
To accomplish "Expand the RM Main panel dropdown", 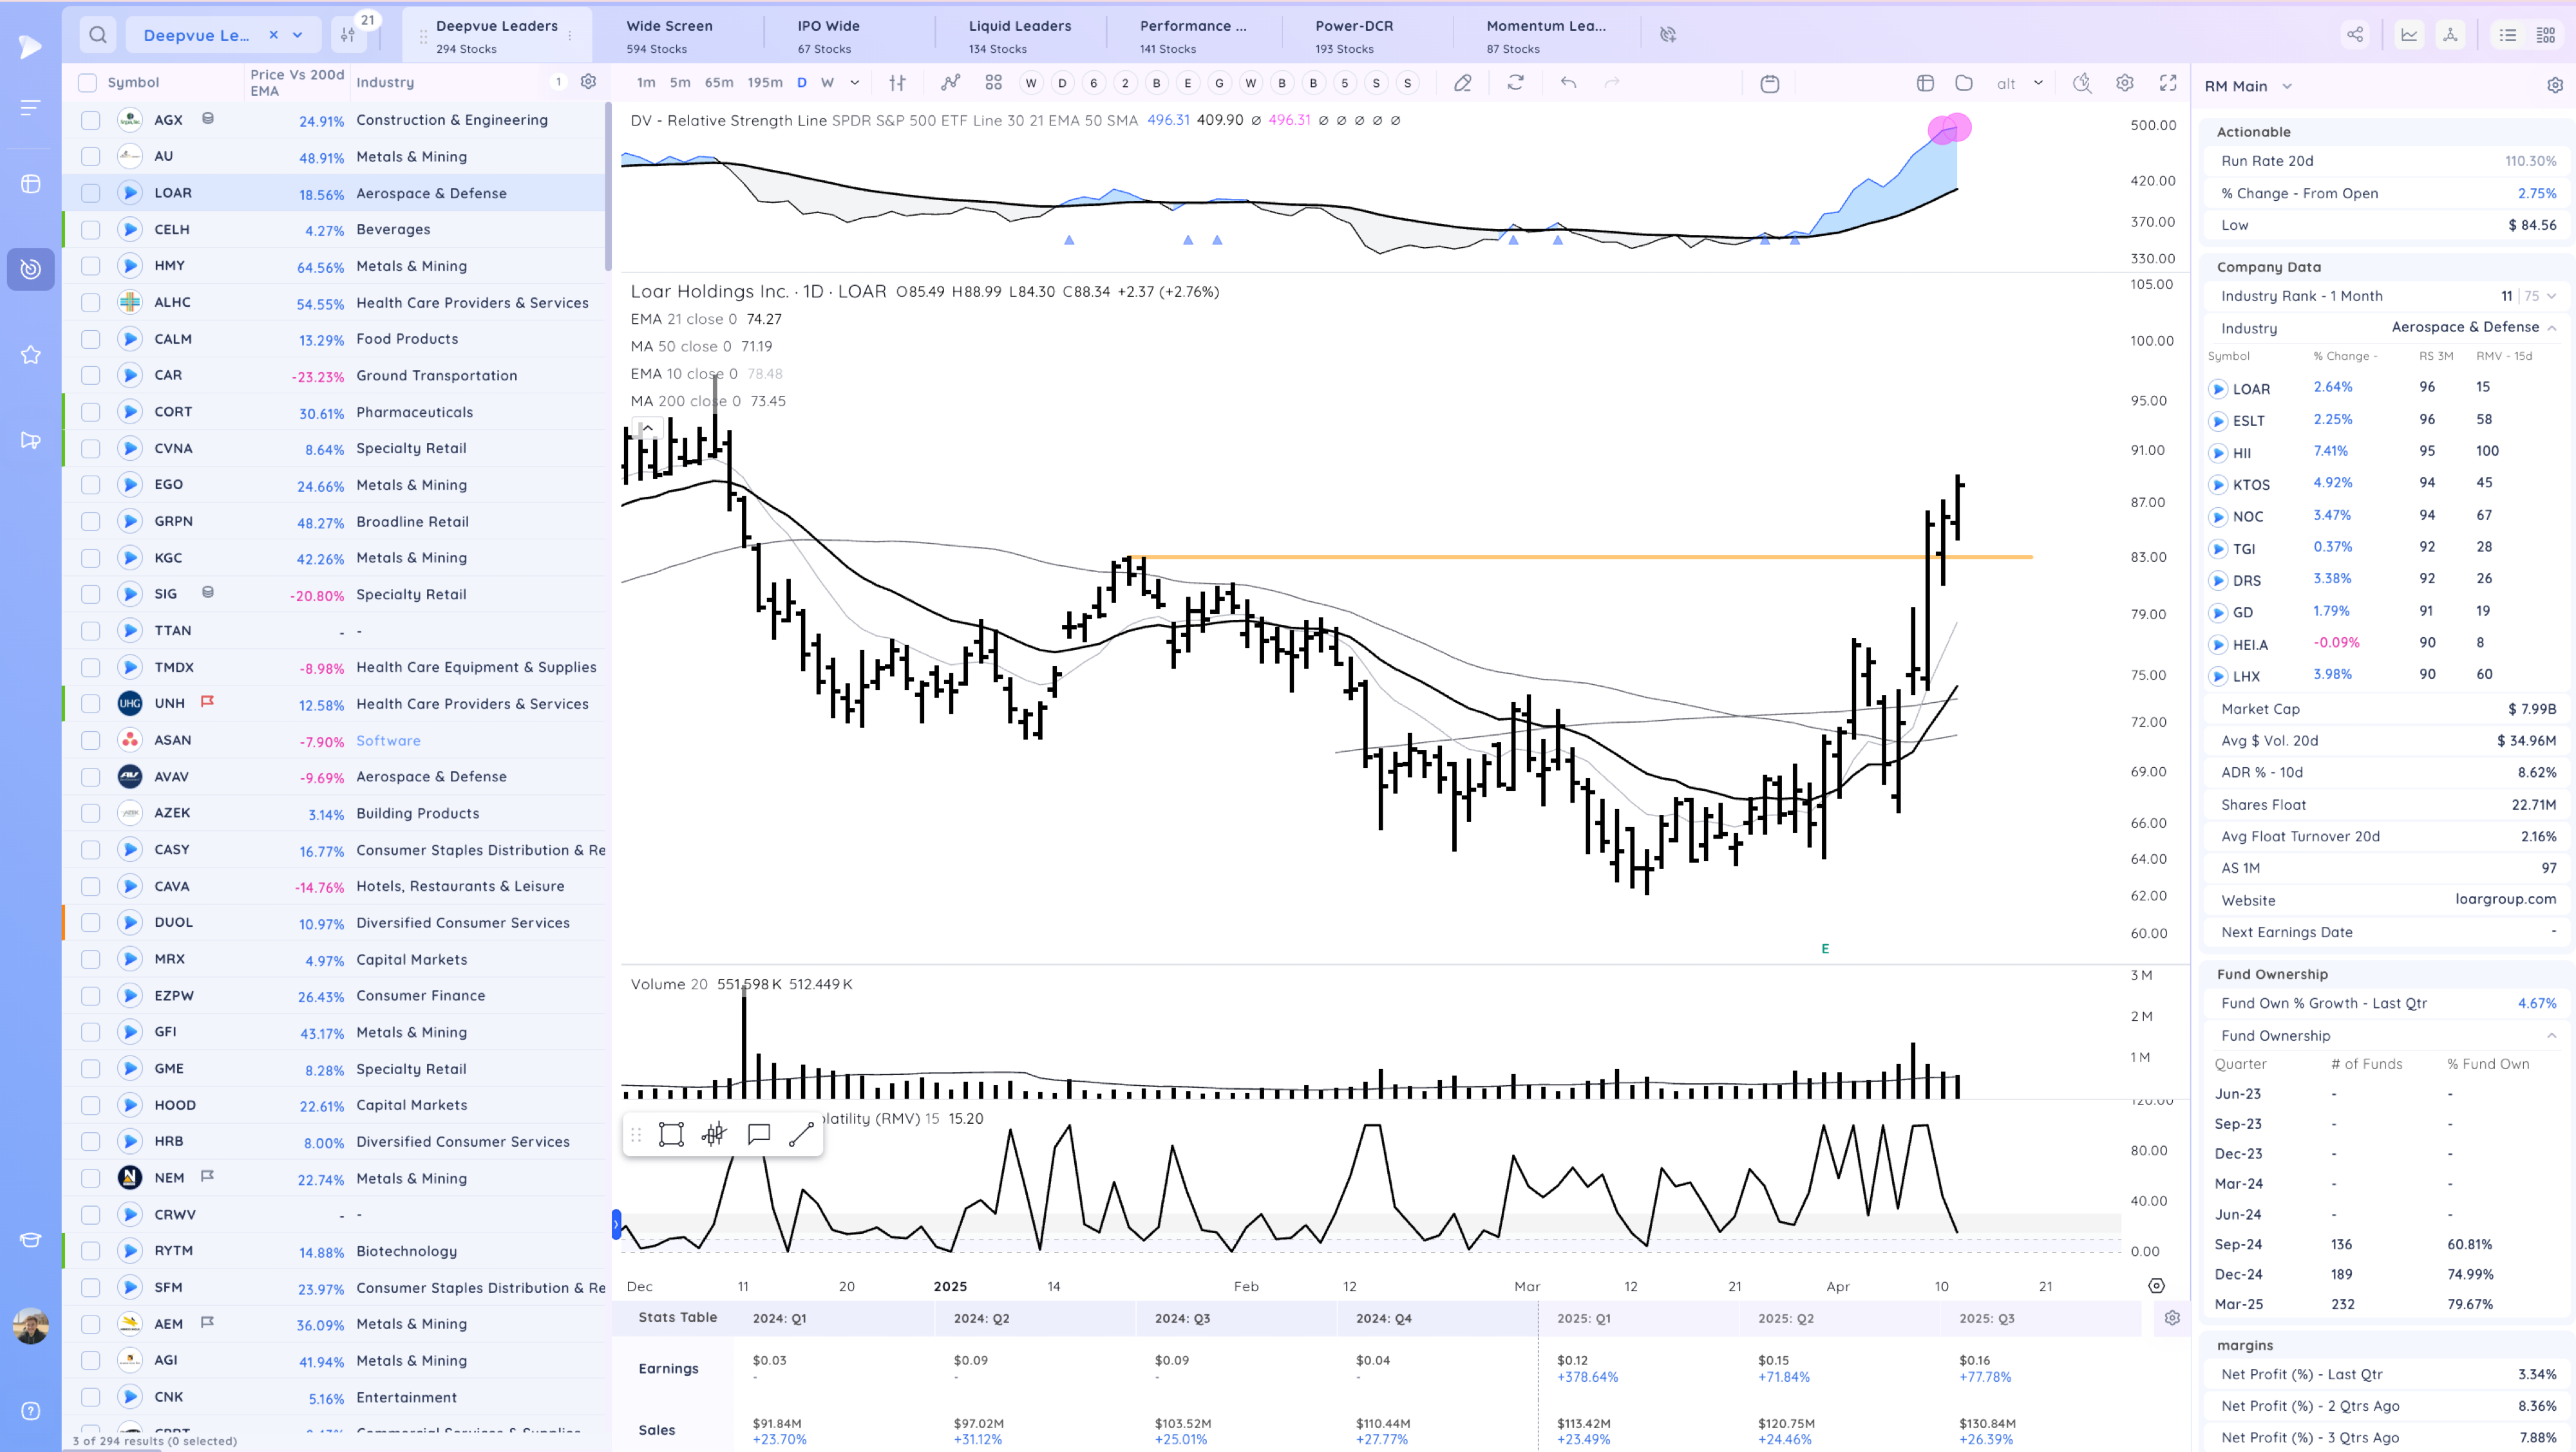I will tap(2286, 87).
